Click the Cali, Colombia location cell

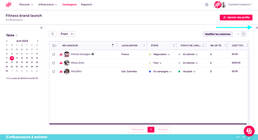129,72
